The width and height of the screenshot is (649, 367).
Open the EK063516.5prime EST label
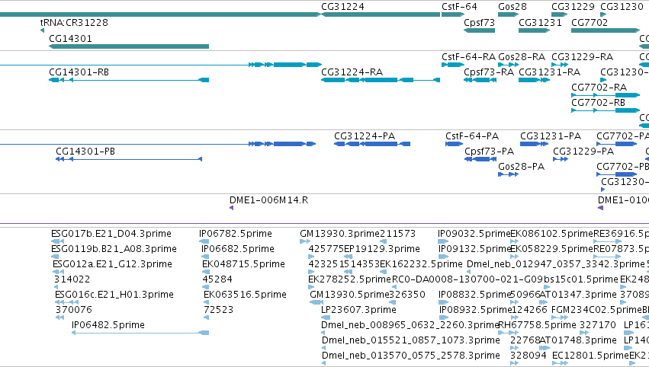click(x=245, y=295)
